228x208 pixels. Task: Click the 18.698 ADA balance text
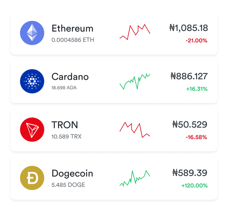pyautogui.click(x=64, y=88)
